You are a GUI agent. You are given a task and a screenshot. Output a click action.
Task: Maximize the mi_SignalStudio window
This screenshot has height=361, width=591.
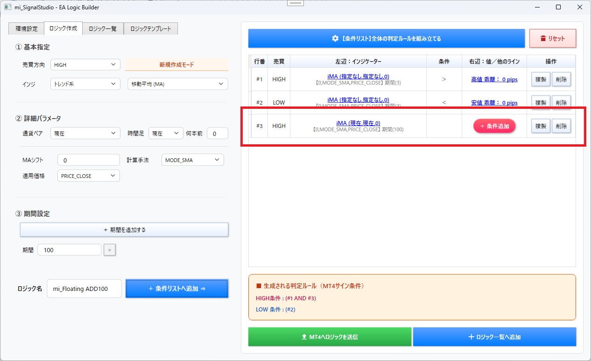click(558, 7)
